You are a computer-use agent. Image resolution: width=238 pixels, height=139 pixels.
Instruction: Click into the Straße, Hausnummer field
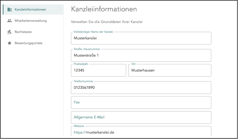click(141, 55)
